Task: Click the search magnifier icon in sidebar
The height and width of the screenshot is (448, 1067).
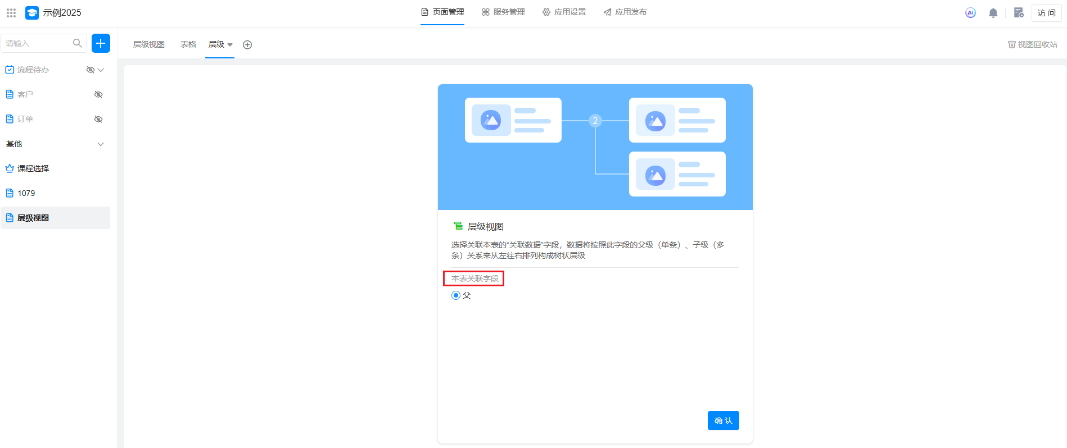Action: 78,43
